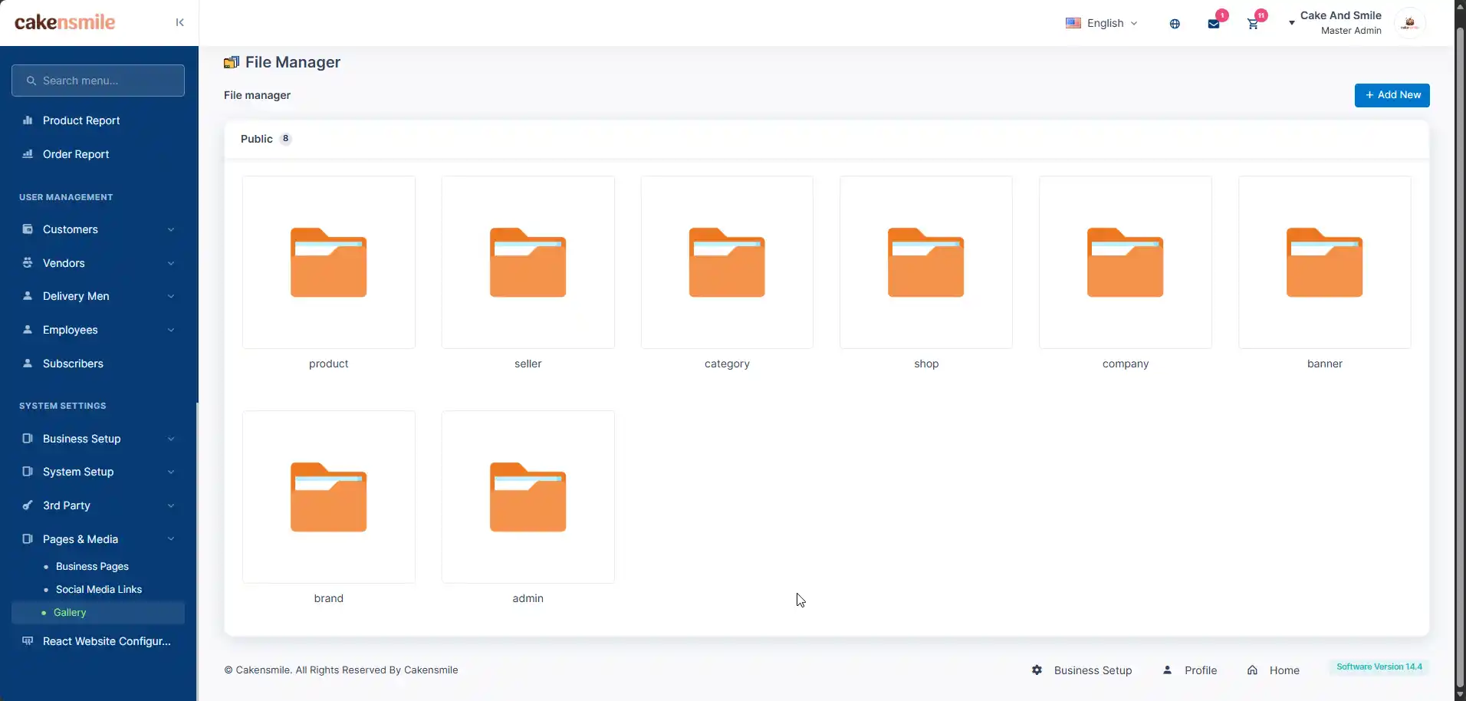Expand the Customers menu chevron

(x=171, y=229)
